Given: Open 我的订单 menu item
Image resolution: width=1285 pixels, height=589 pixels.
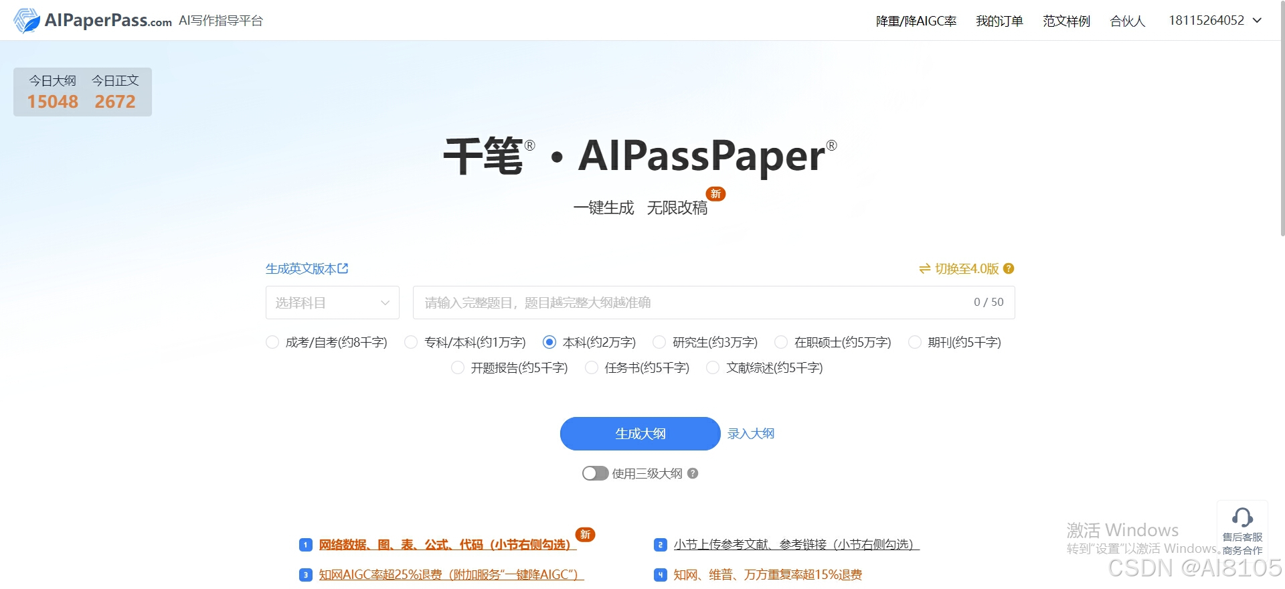Looking at the screenshot, I should tap(999, 21).
